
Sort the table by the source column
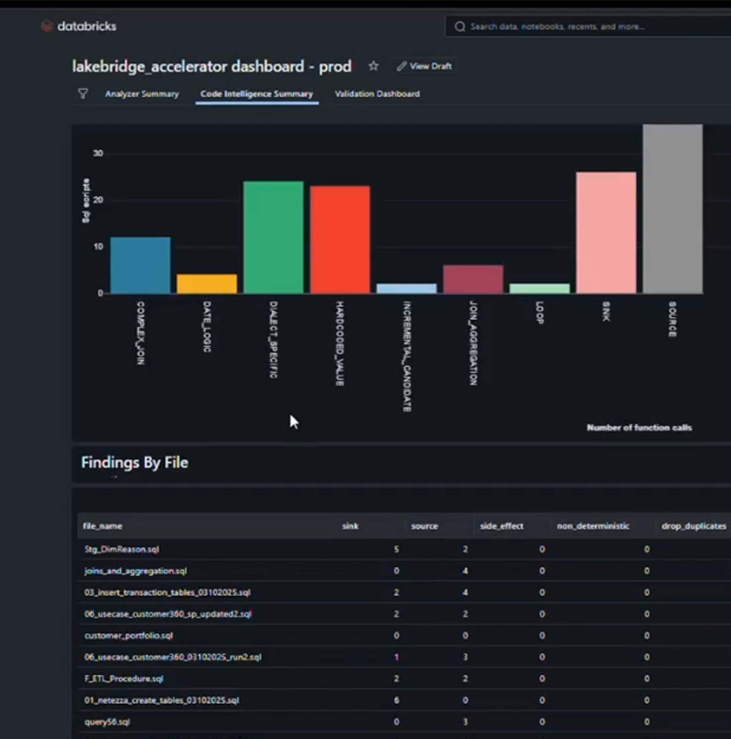425,526
